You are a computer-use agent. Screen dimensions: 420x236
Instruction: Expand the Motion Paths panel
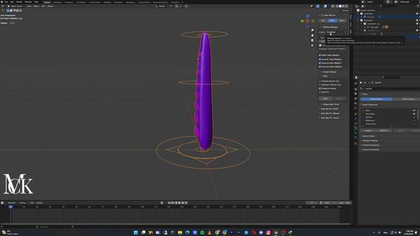(x=368, y=136)
